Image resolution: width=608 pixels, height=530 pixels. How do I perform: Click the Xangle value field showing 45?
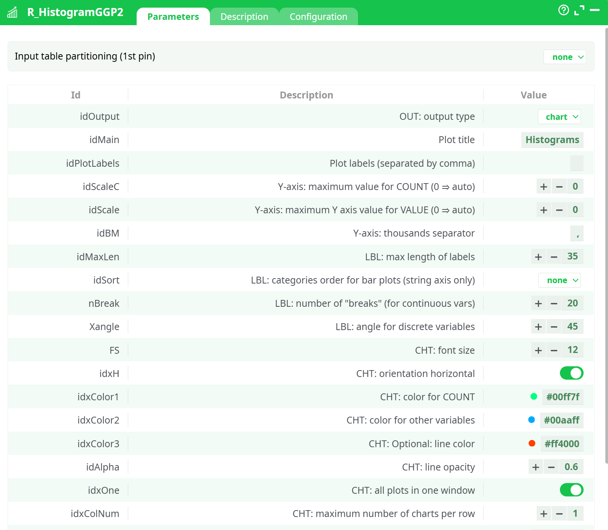pos(573,327)
